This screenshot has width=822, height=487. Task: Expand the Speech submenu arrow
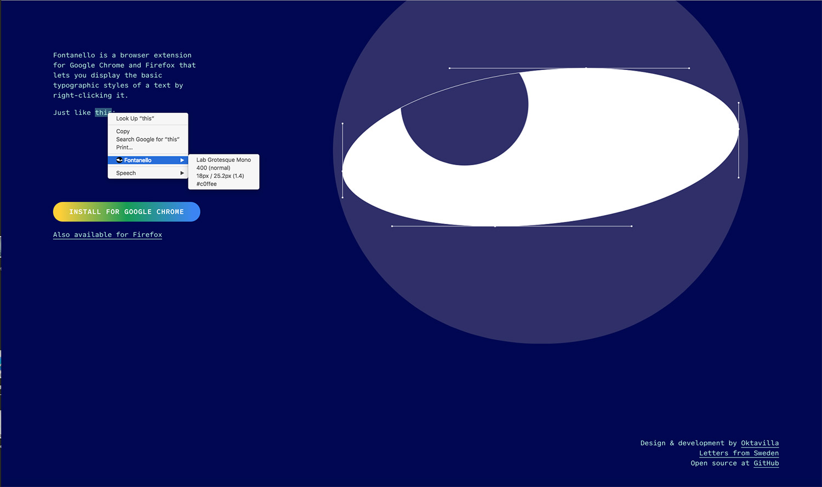click(x=182, y=173)
